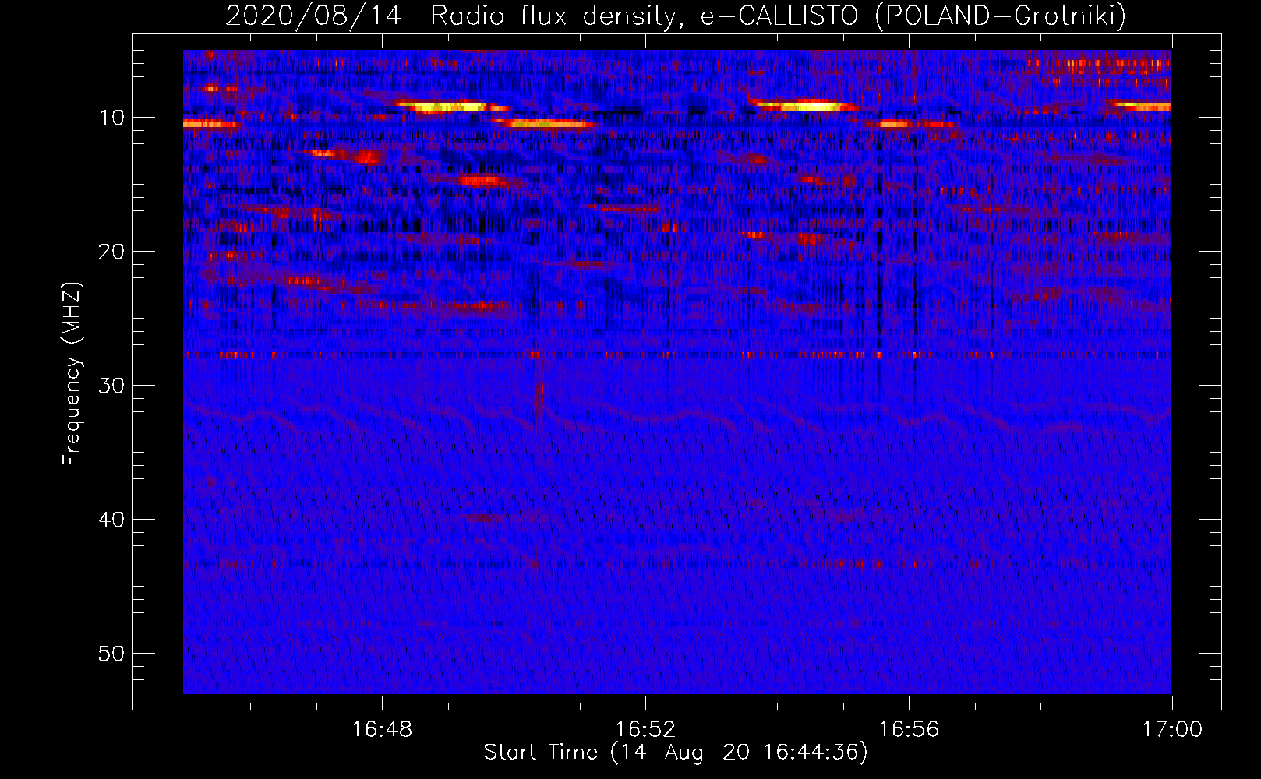
Task: Click the 20 MHz frequency tick label
Action: pos(111,252)
